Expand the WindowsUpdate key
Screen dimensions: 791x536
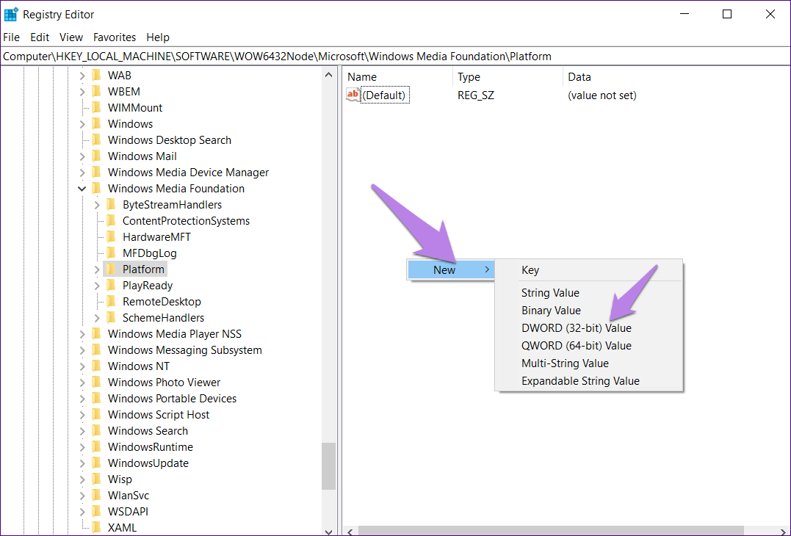tap(82, 463)
